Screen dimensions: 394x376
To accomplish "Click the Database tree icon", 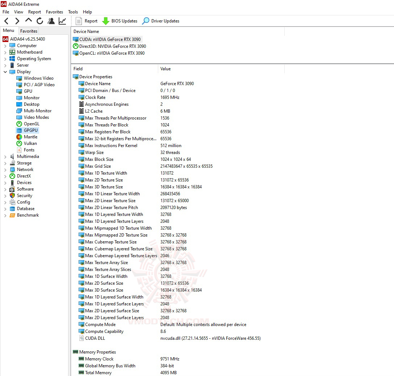I will pyautogui.click(x=12, y=209).
